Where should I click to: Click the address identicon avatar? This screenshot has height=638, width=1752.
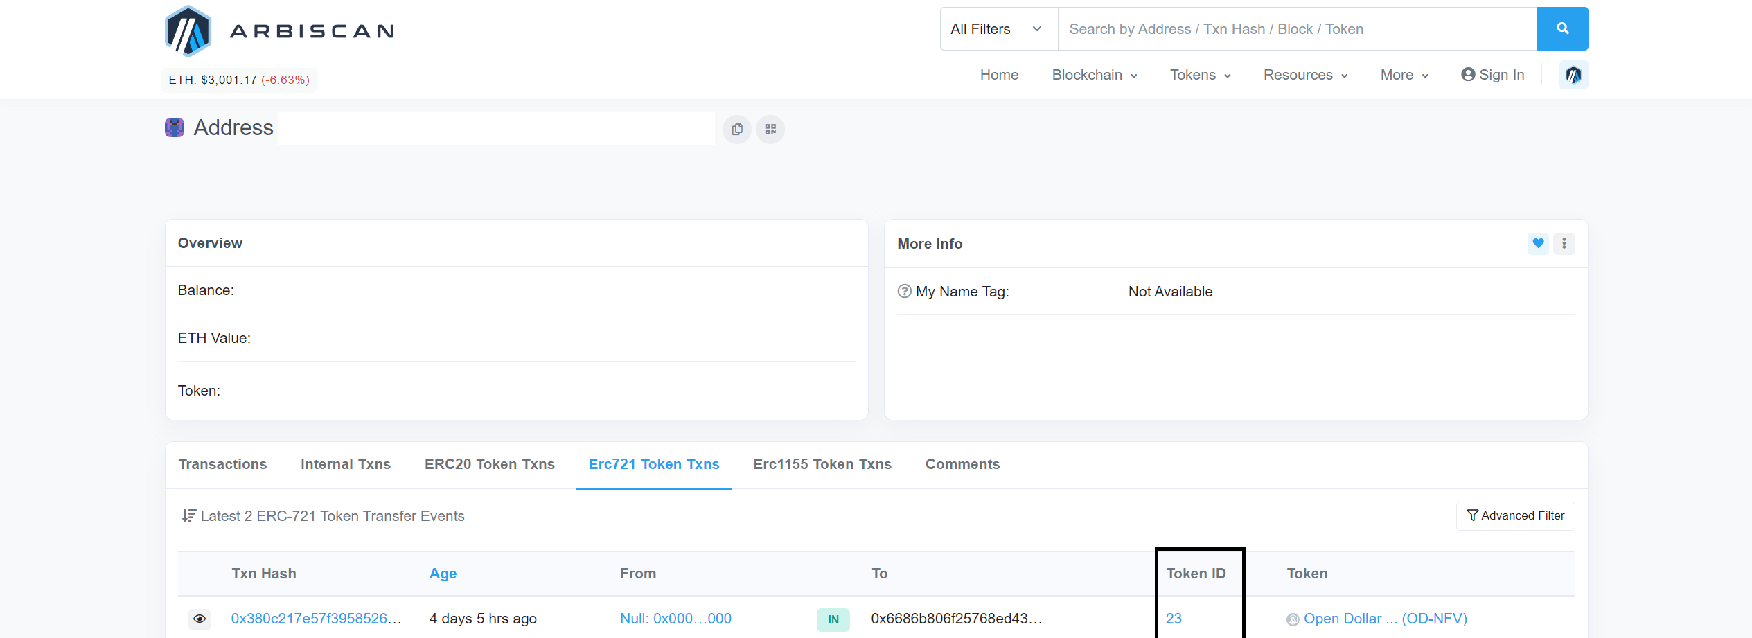[175, 127]
